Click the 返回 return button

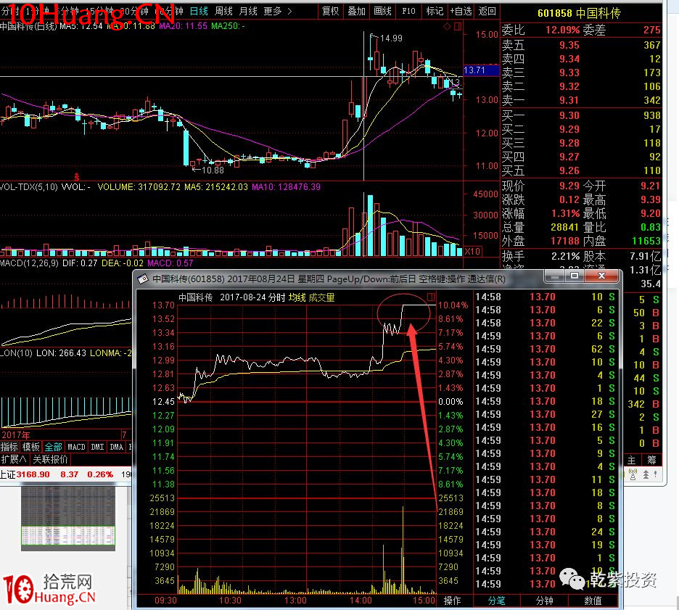click(487, 12)
